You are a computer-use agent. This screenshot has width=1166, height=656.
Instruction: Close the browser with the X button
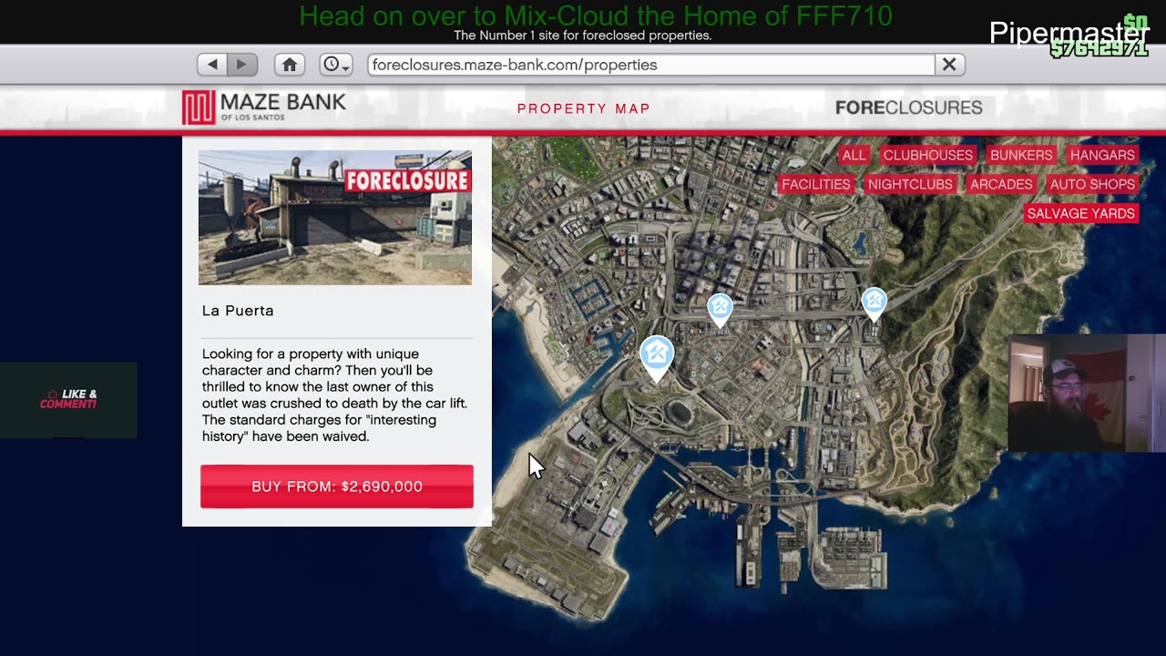coord(949,65)
